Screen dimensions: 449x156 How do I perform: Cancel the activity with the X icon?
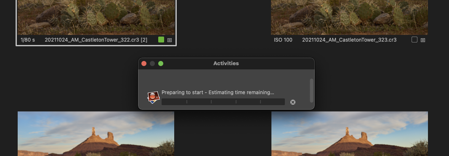tap(292, 102)
